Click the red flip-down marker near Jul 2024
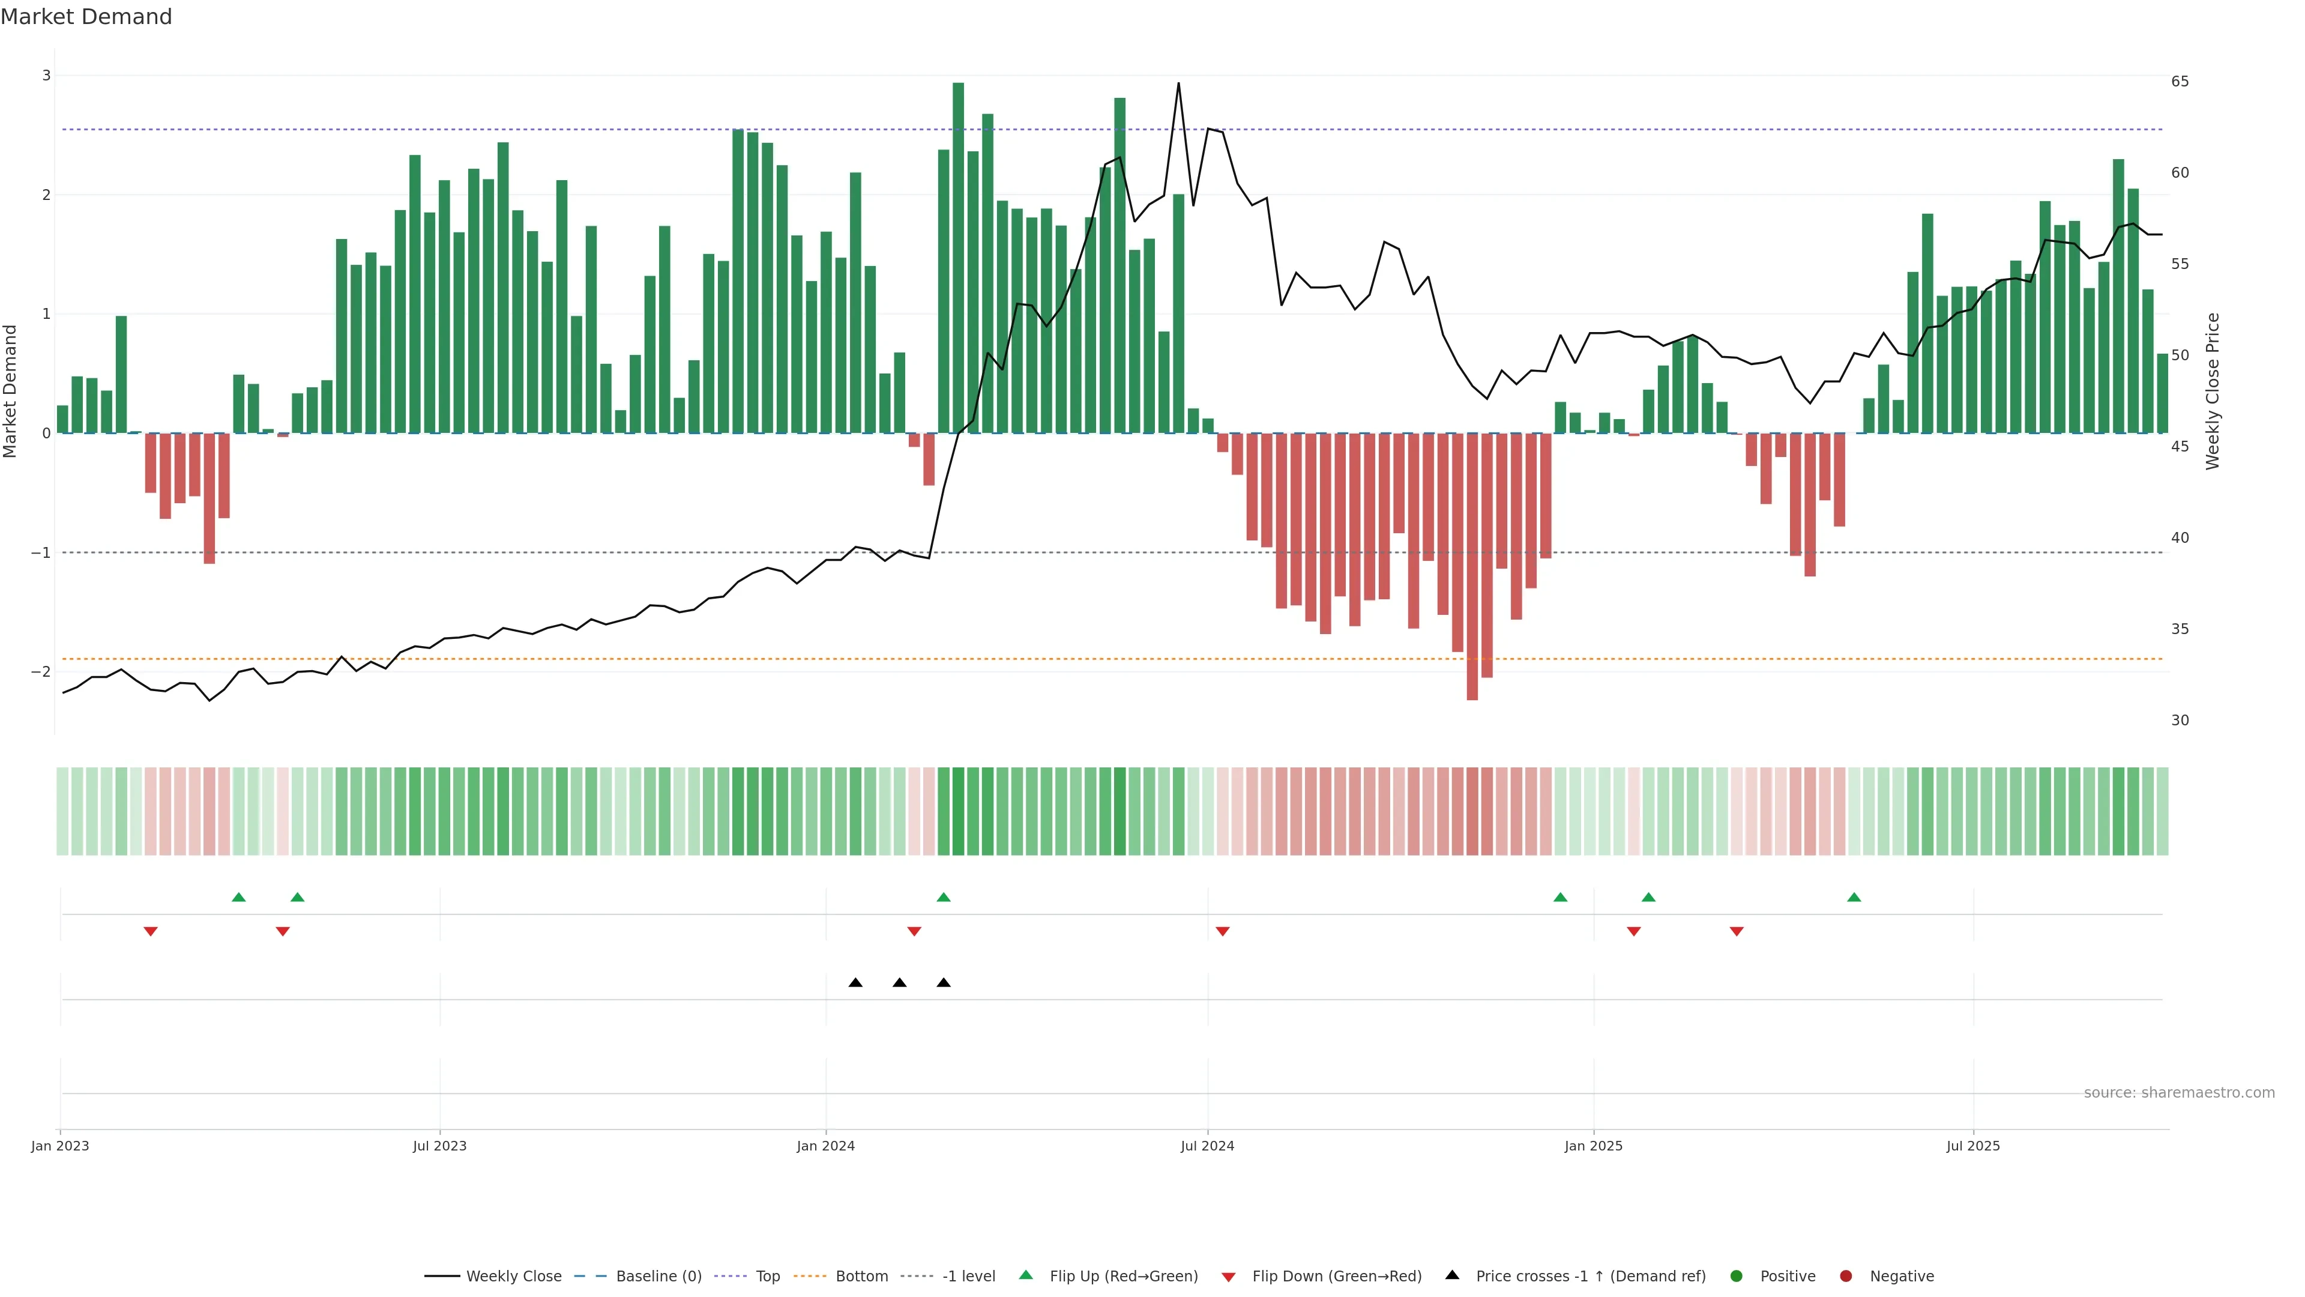 (x=1222, y=932)
